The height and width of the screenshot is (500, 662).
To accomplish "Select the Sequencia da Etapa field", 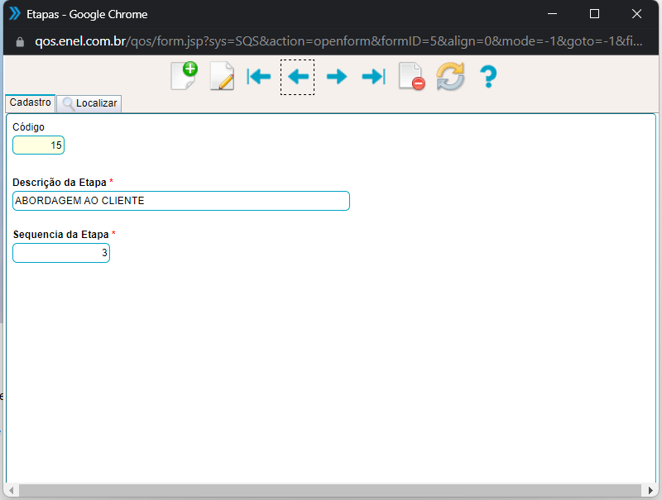I will pos(61,253).
